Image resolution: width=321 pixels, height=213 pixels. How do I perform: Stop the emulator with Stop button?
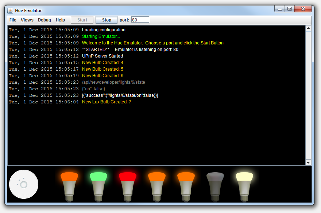107,20
